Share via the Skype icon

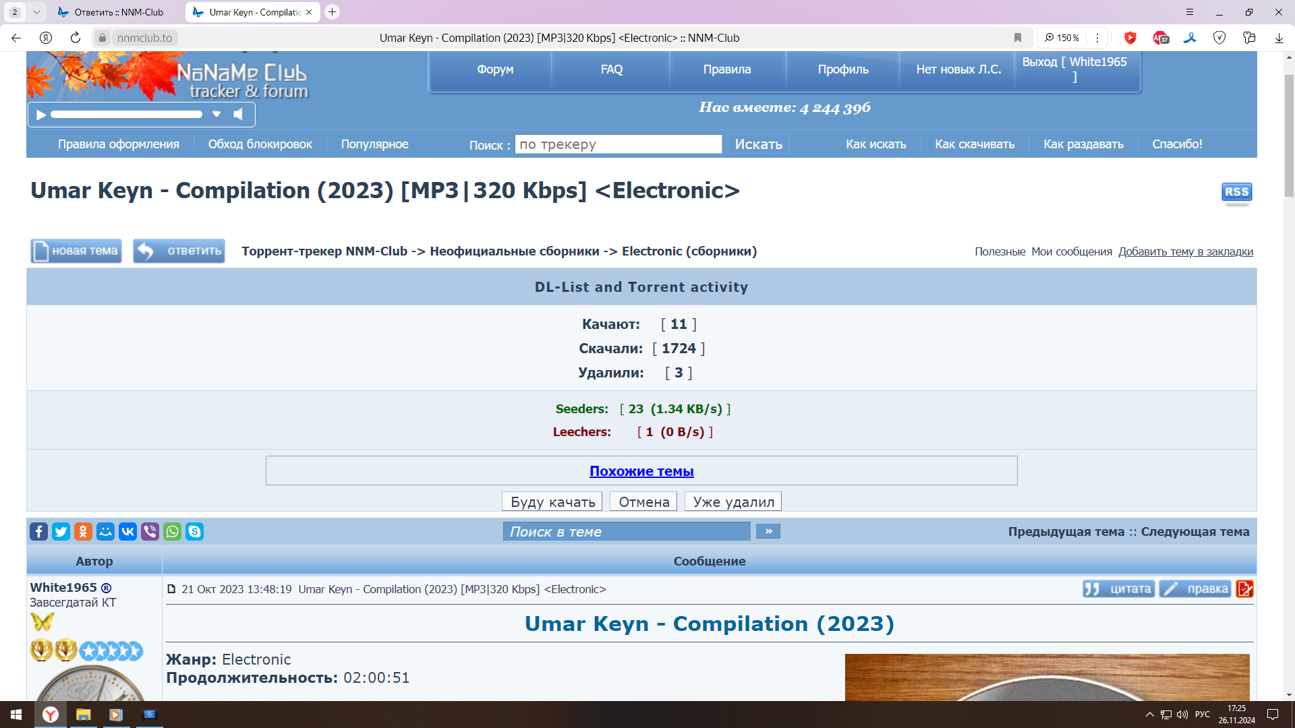(x=194, y=532)
